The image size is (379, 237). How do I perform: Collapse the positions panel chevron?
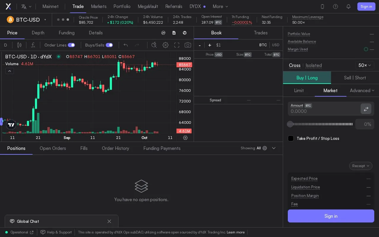point(274,148)
